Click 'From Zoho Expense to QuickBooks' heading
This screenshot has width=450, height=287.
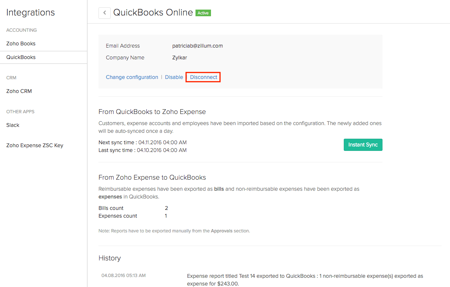click(152, 177)
